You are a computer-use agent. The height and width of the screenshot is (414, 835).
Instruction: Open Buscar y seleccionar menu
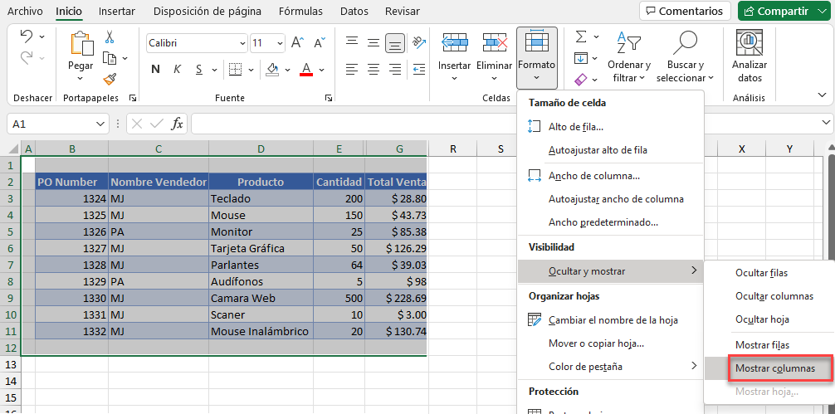(686, 57)
